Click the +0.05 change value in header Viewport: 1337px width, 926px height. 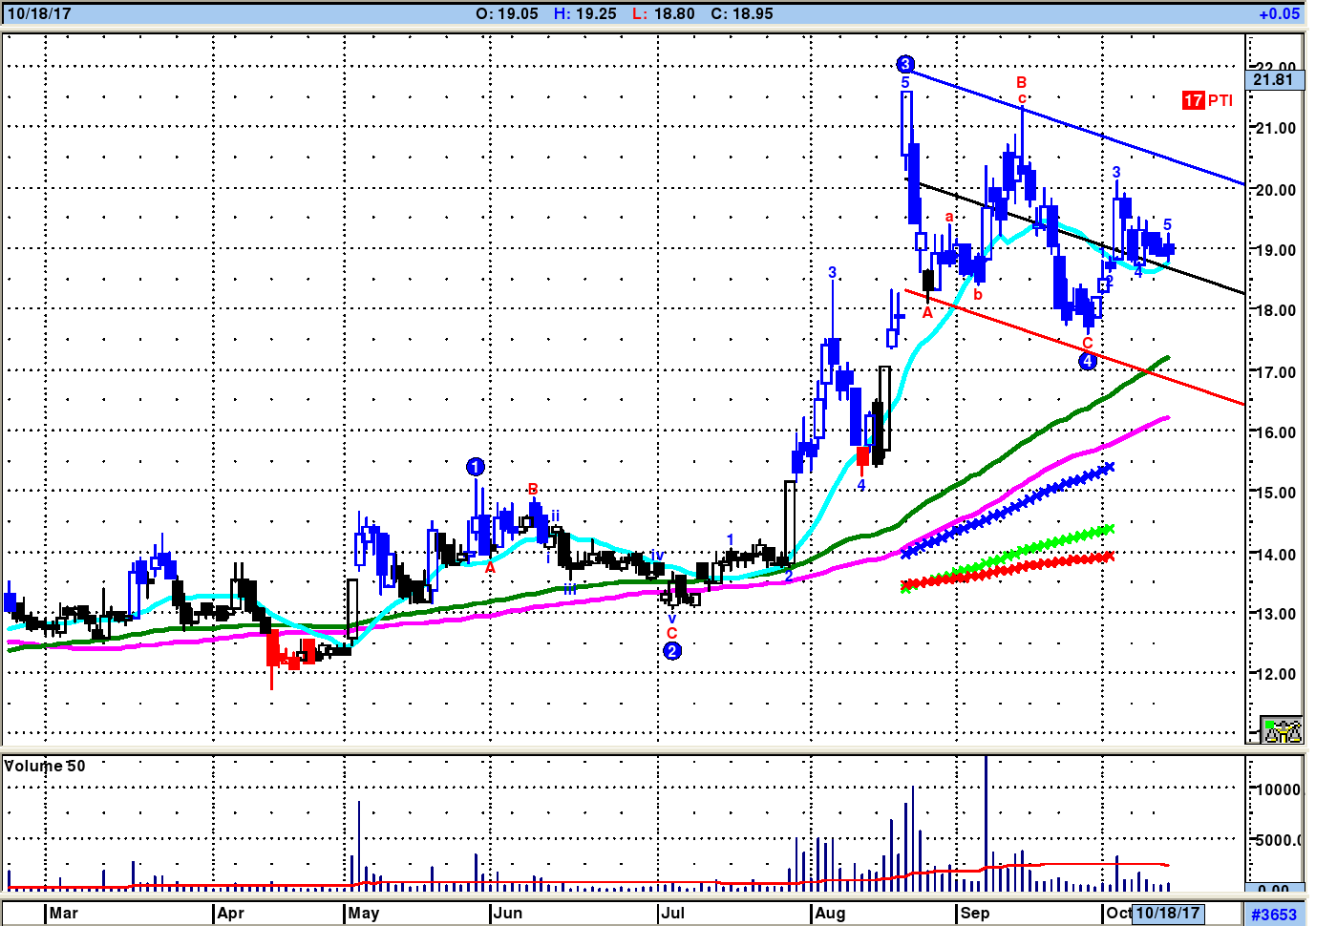pyautogui.click(x=1279, y=13)
